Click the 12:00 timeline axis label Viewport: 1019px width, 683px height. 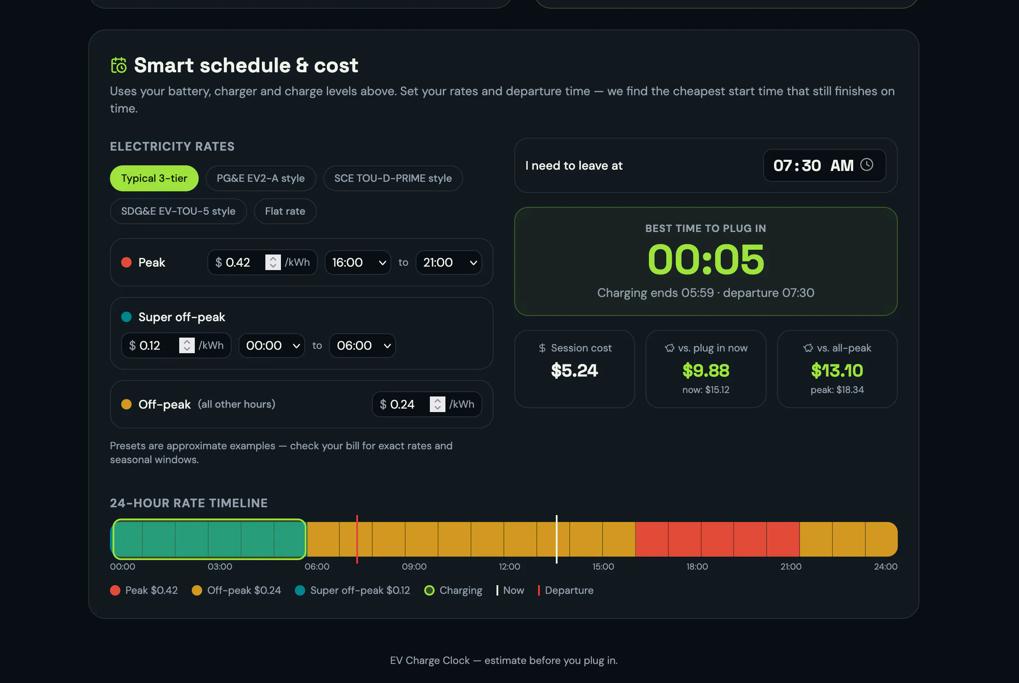(x=509, y=567)
